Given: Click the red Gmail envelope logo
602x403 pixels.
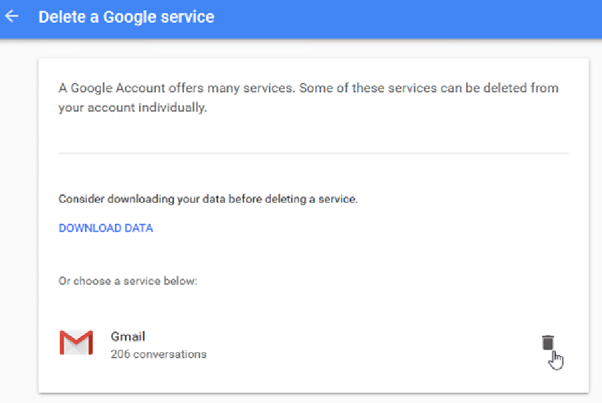Looking at the screenshot, I should (x=76, y=342).
